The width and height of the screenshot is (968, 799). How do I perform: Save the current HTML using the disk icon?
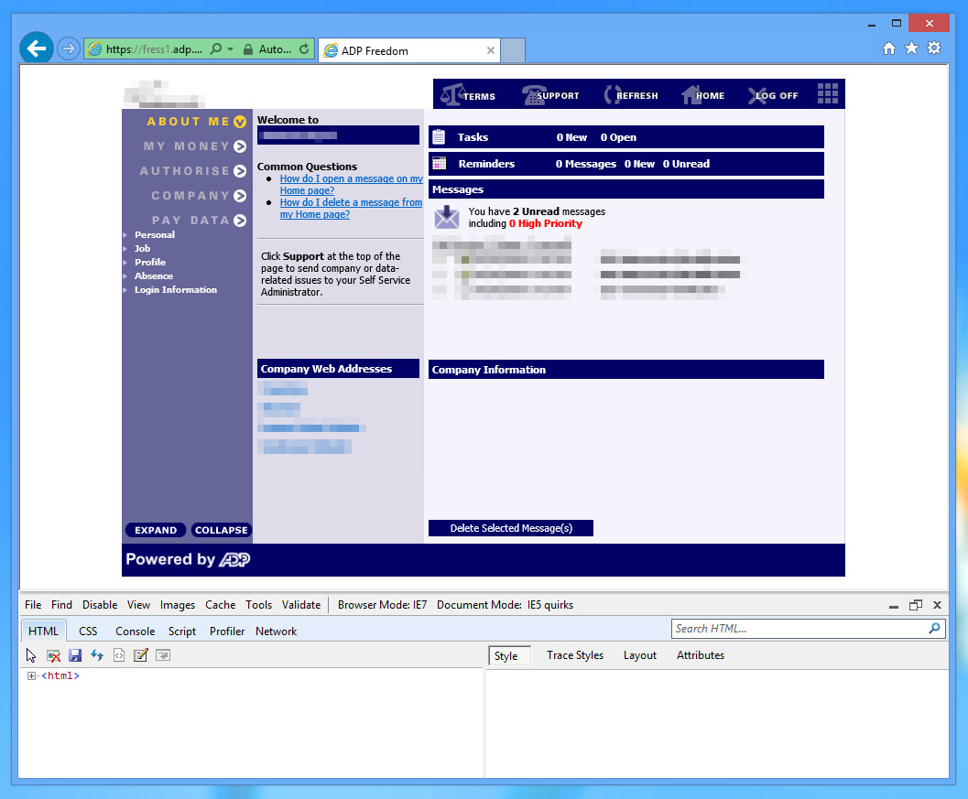[x=74, y=655]
